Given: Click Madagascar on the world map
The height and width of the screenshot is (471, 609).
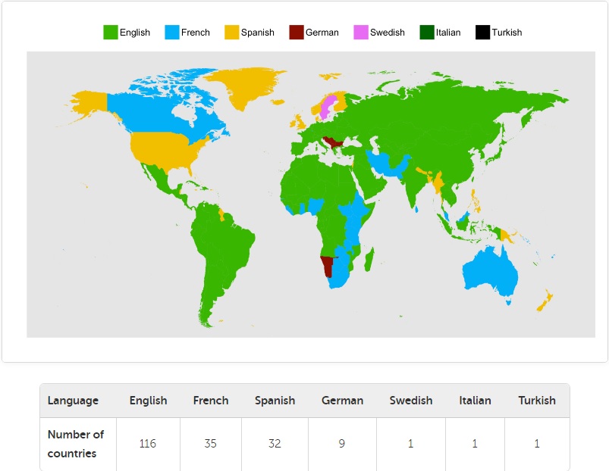Looking at the screenshot, I should tap(369, 260).
